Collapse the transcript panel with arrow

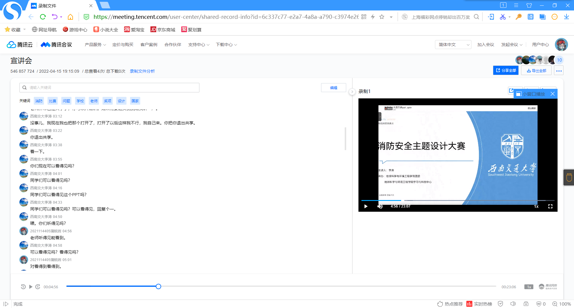click(352, 92)
